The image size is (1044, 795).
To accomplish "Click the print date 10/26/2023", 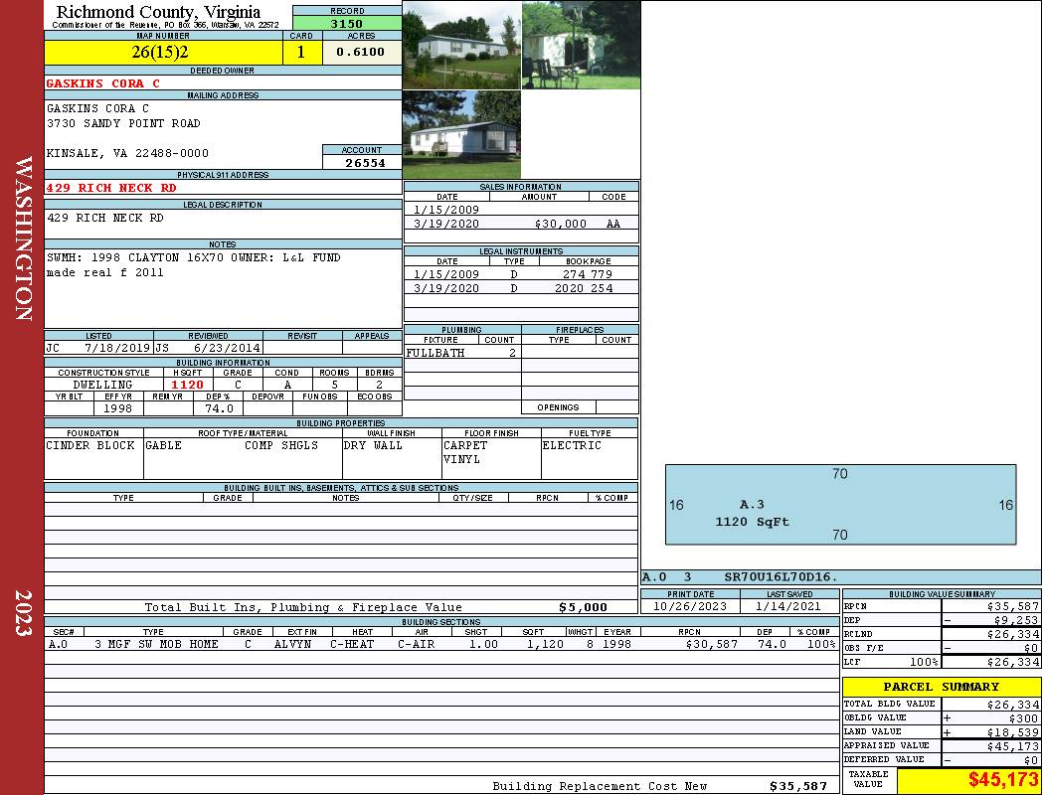I will pyautogui.click(x=691, y=606).
